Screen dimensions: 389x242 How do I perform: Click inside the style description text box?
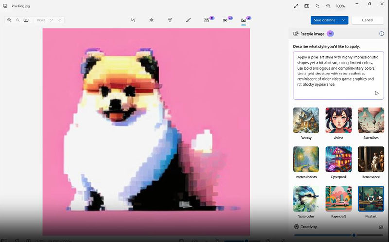click(x=338, y=75)
